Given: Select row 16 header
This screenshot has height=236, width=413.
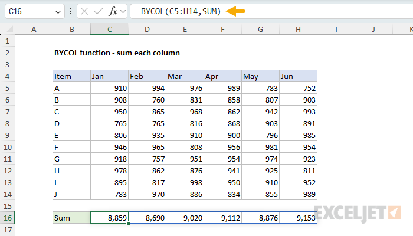Looking at the screenshot, I should (x=7, y=218).
